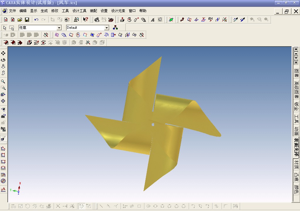Toggle the highlighted sketch constraint display button
Viewport: 300px width, 211px height.
pos(82,206)
